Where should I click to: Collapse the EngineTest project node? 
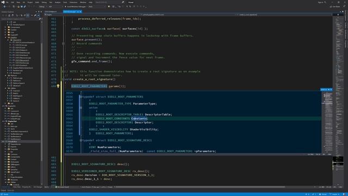point(3,121)
